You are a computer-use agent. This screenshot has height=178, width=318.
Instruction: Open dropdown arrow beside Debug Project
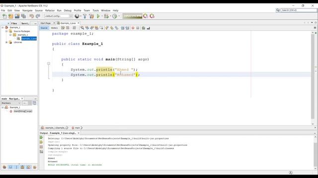click(x=110, y=16)
